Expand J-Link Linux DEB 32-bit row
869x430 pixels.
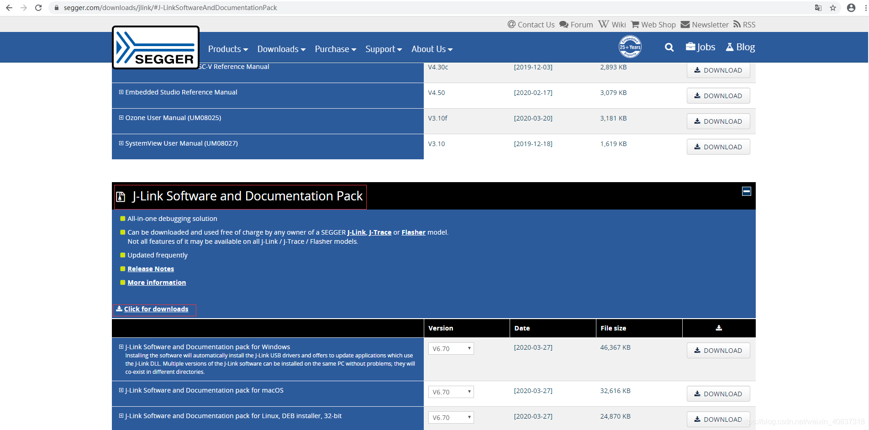[121, 416]
